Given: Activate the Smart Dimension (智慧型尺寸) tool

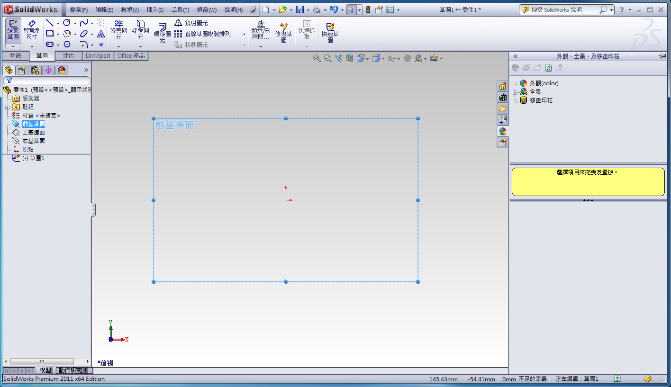Looking at the screenshot, I should click(x=32, y=30).
